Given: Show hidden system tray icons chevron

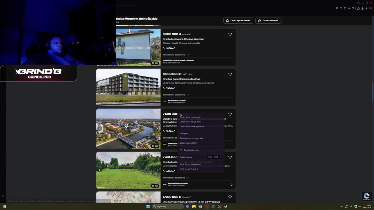Looking at the screenshot, I should [x=342, y=206].
